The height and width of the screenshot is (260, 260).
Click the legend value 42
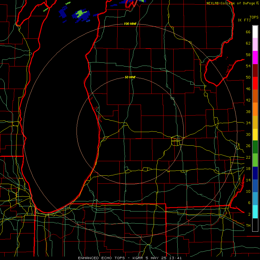[x=248, y=100]
